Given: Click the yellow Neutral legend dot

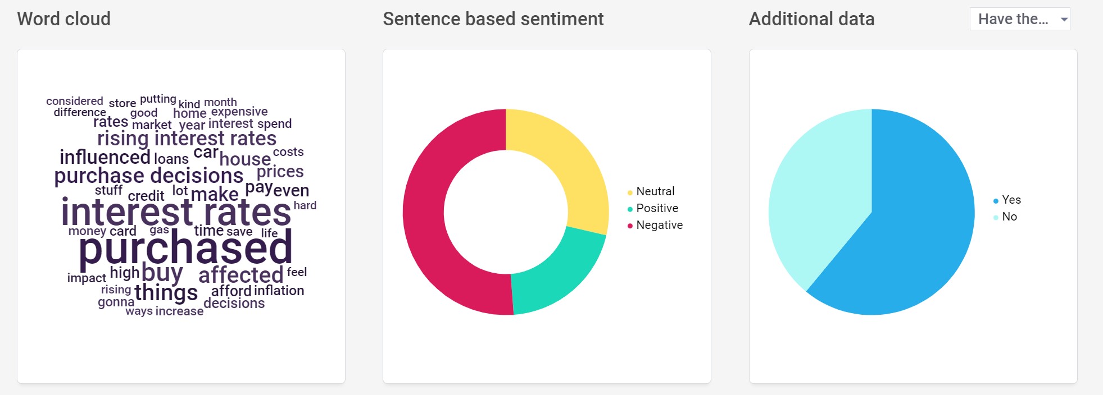Looking at the screenshot, I should [x=630, y=192].
